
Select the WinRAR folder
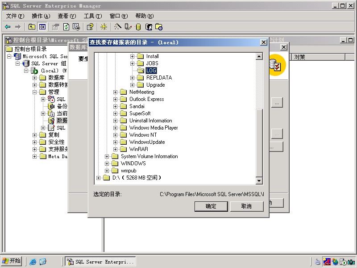pos(139,149)
